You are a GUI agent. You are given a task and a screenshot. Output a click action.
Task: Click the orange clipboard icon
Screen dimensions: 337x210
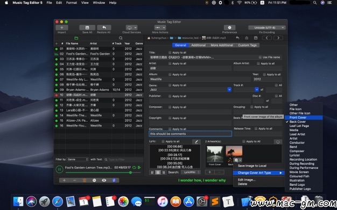(x=85, y=180)
